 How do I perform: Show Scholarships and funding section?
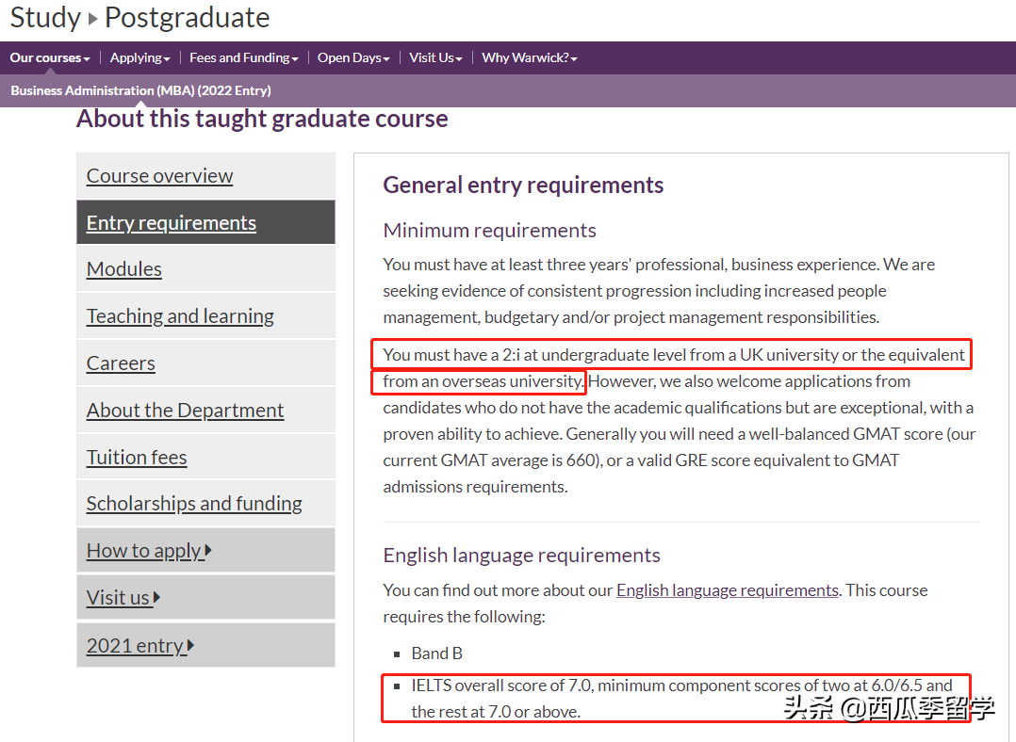click(x=194, y=504)
